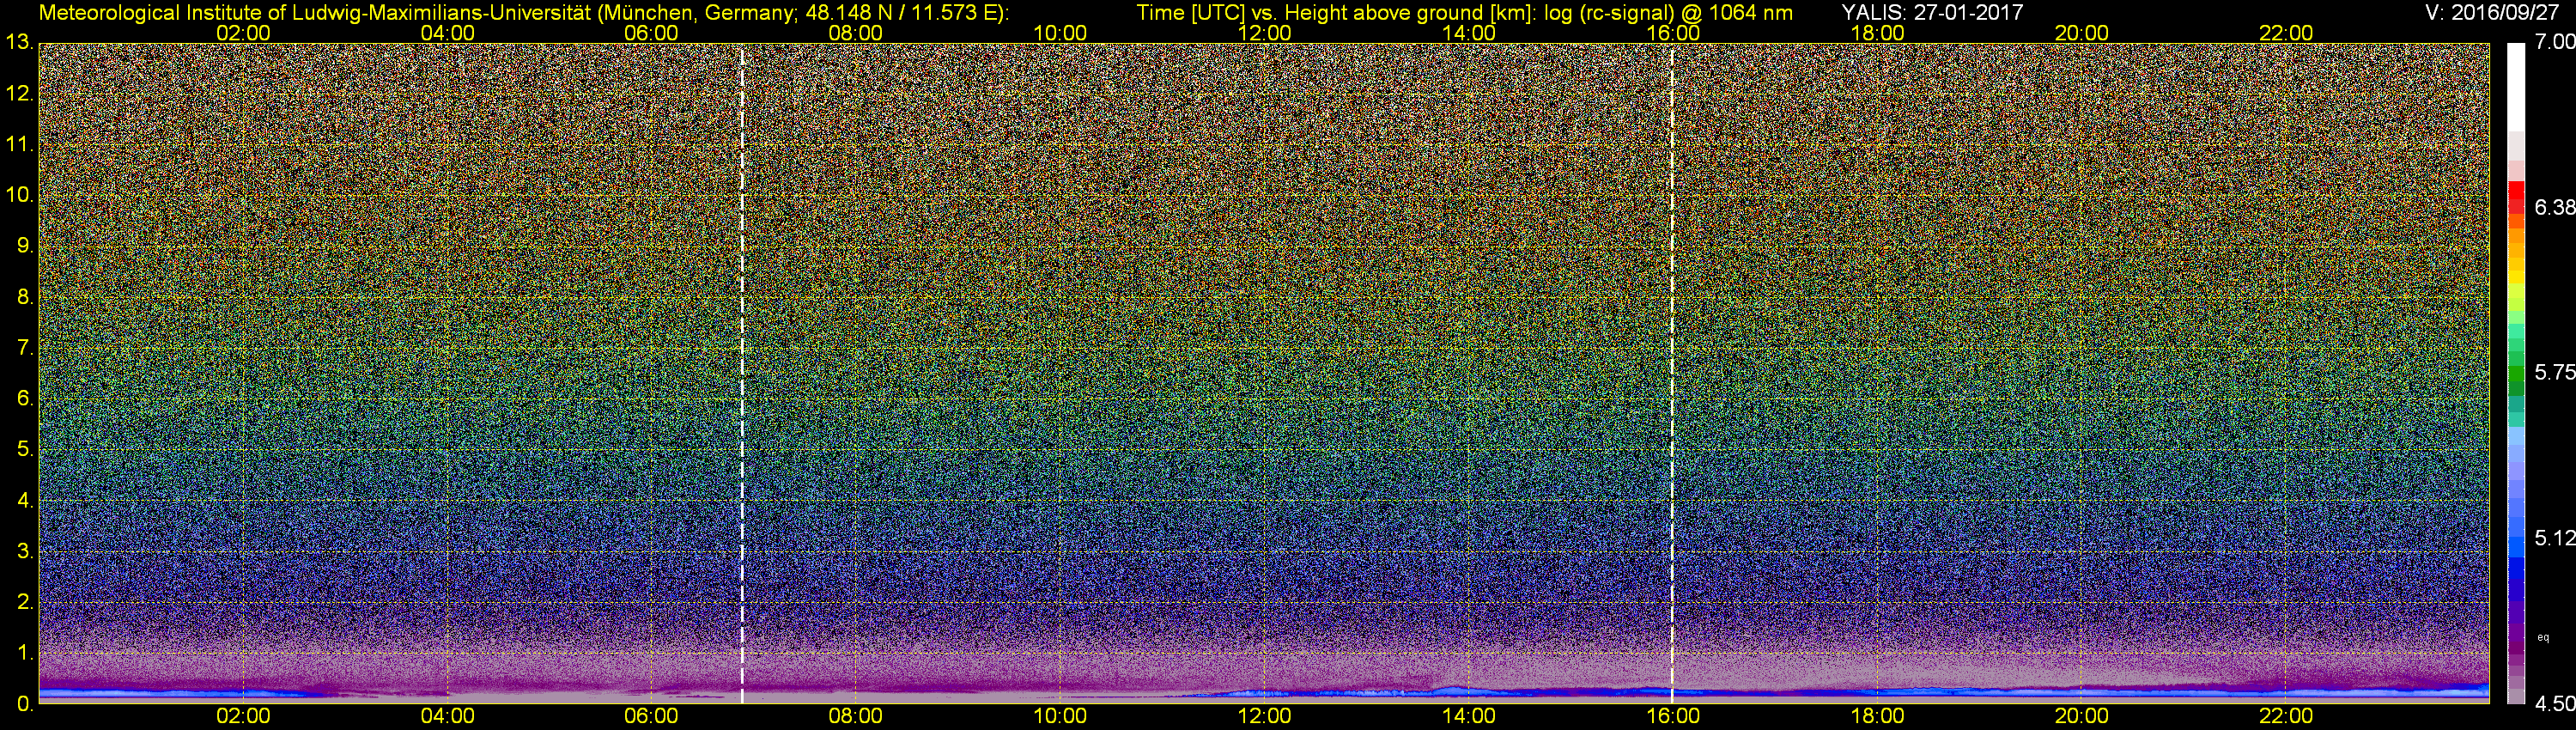The height and width of the screenshot is (730, 2576).
Task: Select the 22:00 label on the bottom axis
Action: (2286, 716)
